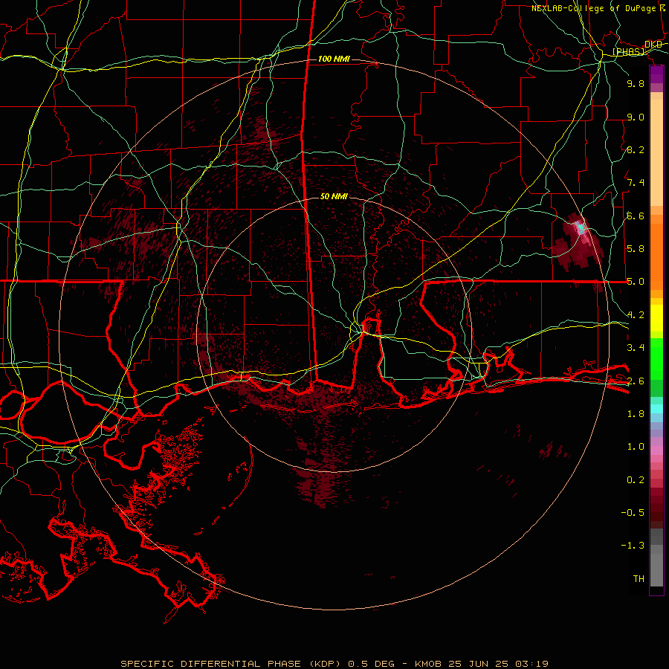
Task: Click the 9.0 value on the scale
Action: (636, 117)
